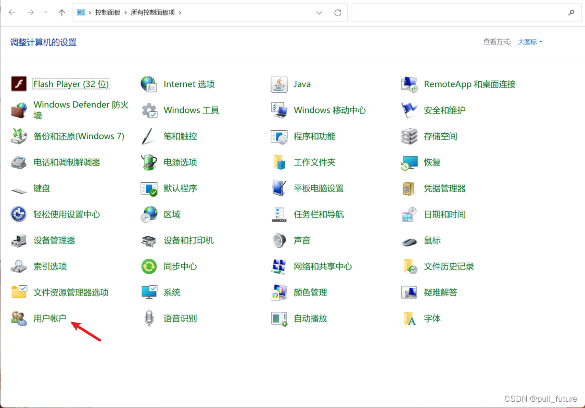Open 字体 letter A icon
Screen dimensions: 585x408
click(409, 318)
